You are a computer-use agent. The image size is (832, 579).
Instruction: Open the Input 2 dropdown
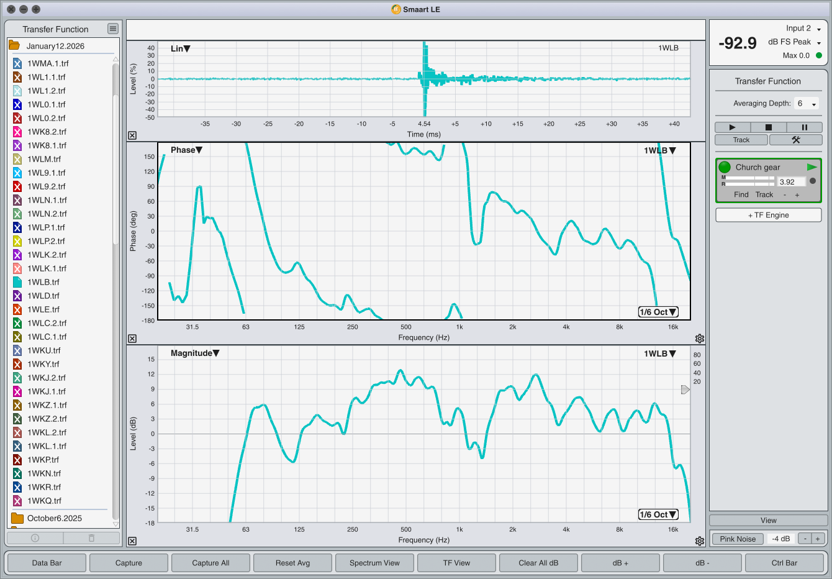pos(803,29)
